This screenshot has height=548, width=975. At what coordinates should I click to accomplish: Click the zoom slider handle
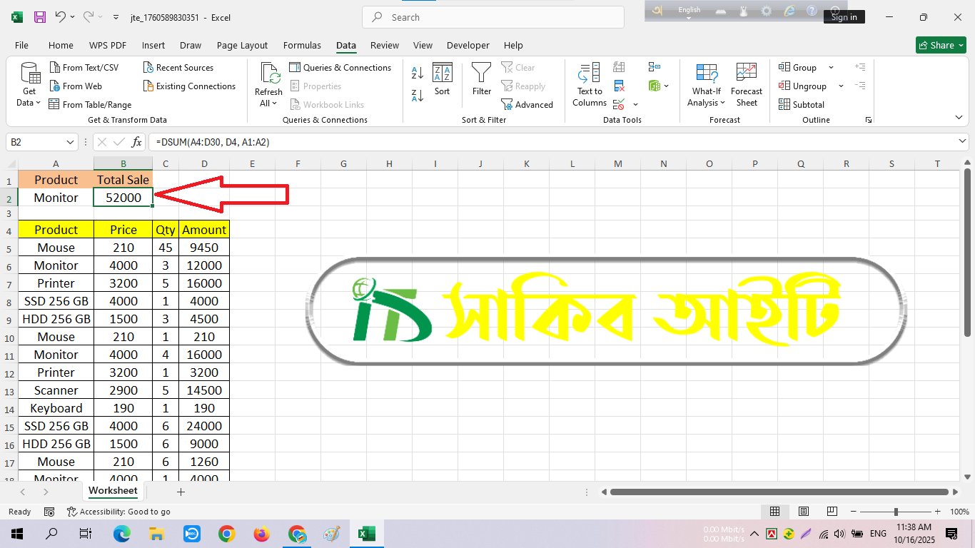pos(896,512)
